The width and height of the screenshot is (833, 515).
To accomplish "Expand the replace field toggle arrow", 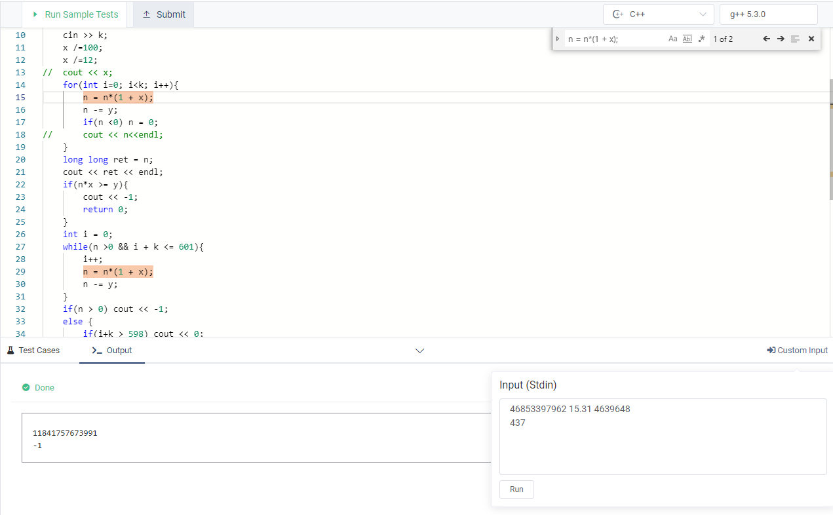I will coord(558,39).
